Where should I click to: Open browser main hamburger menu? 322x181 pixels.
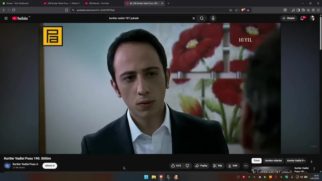point(318,10)
